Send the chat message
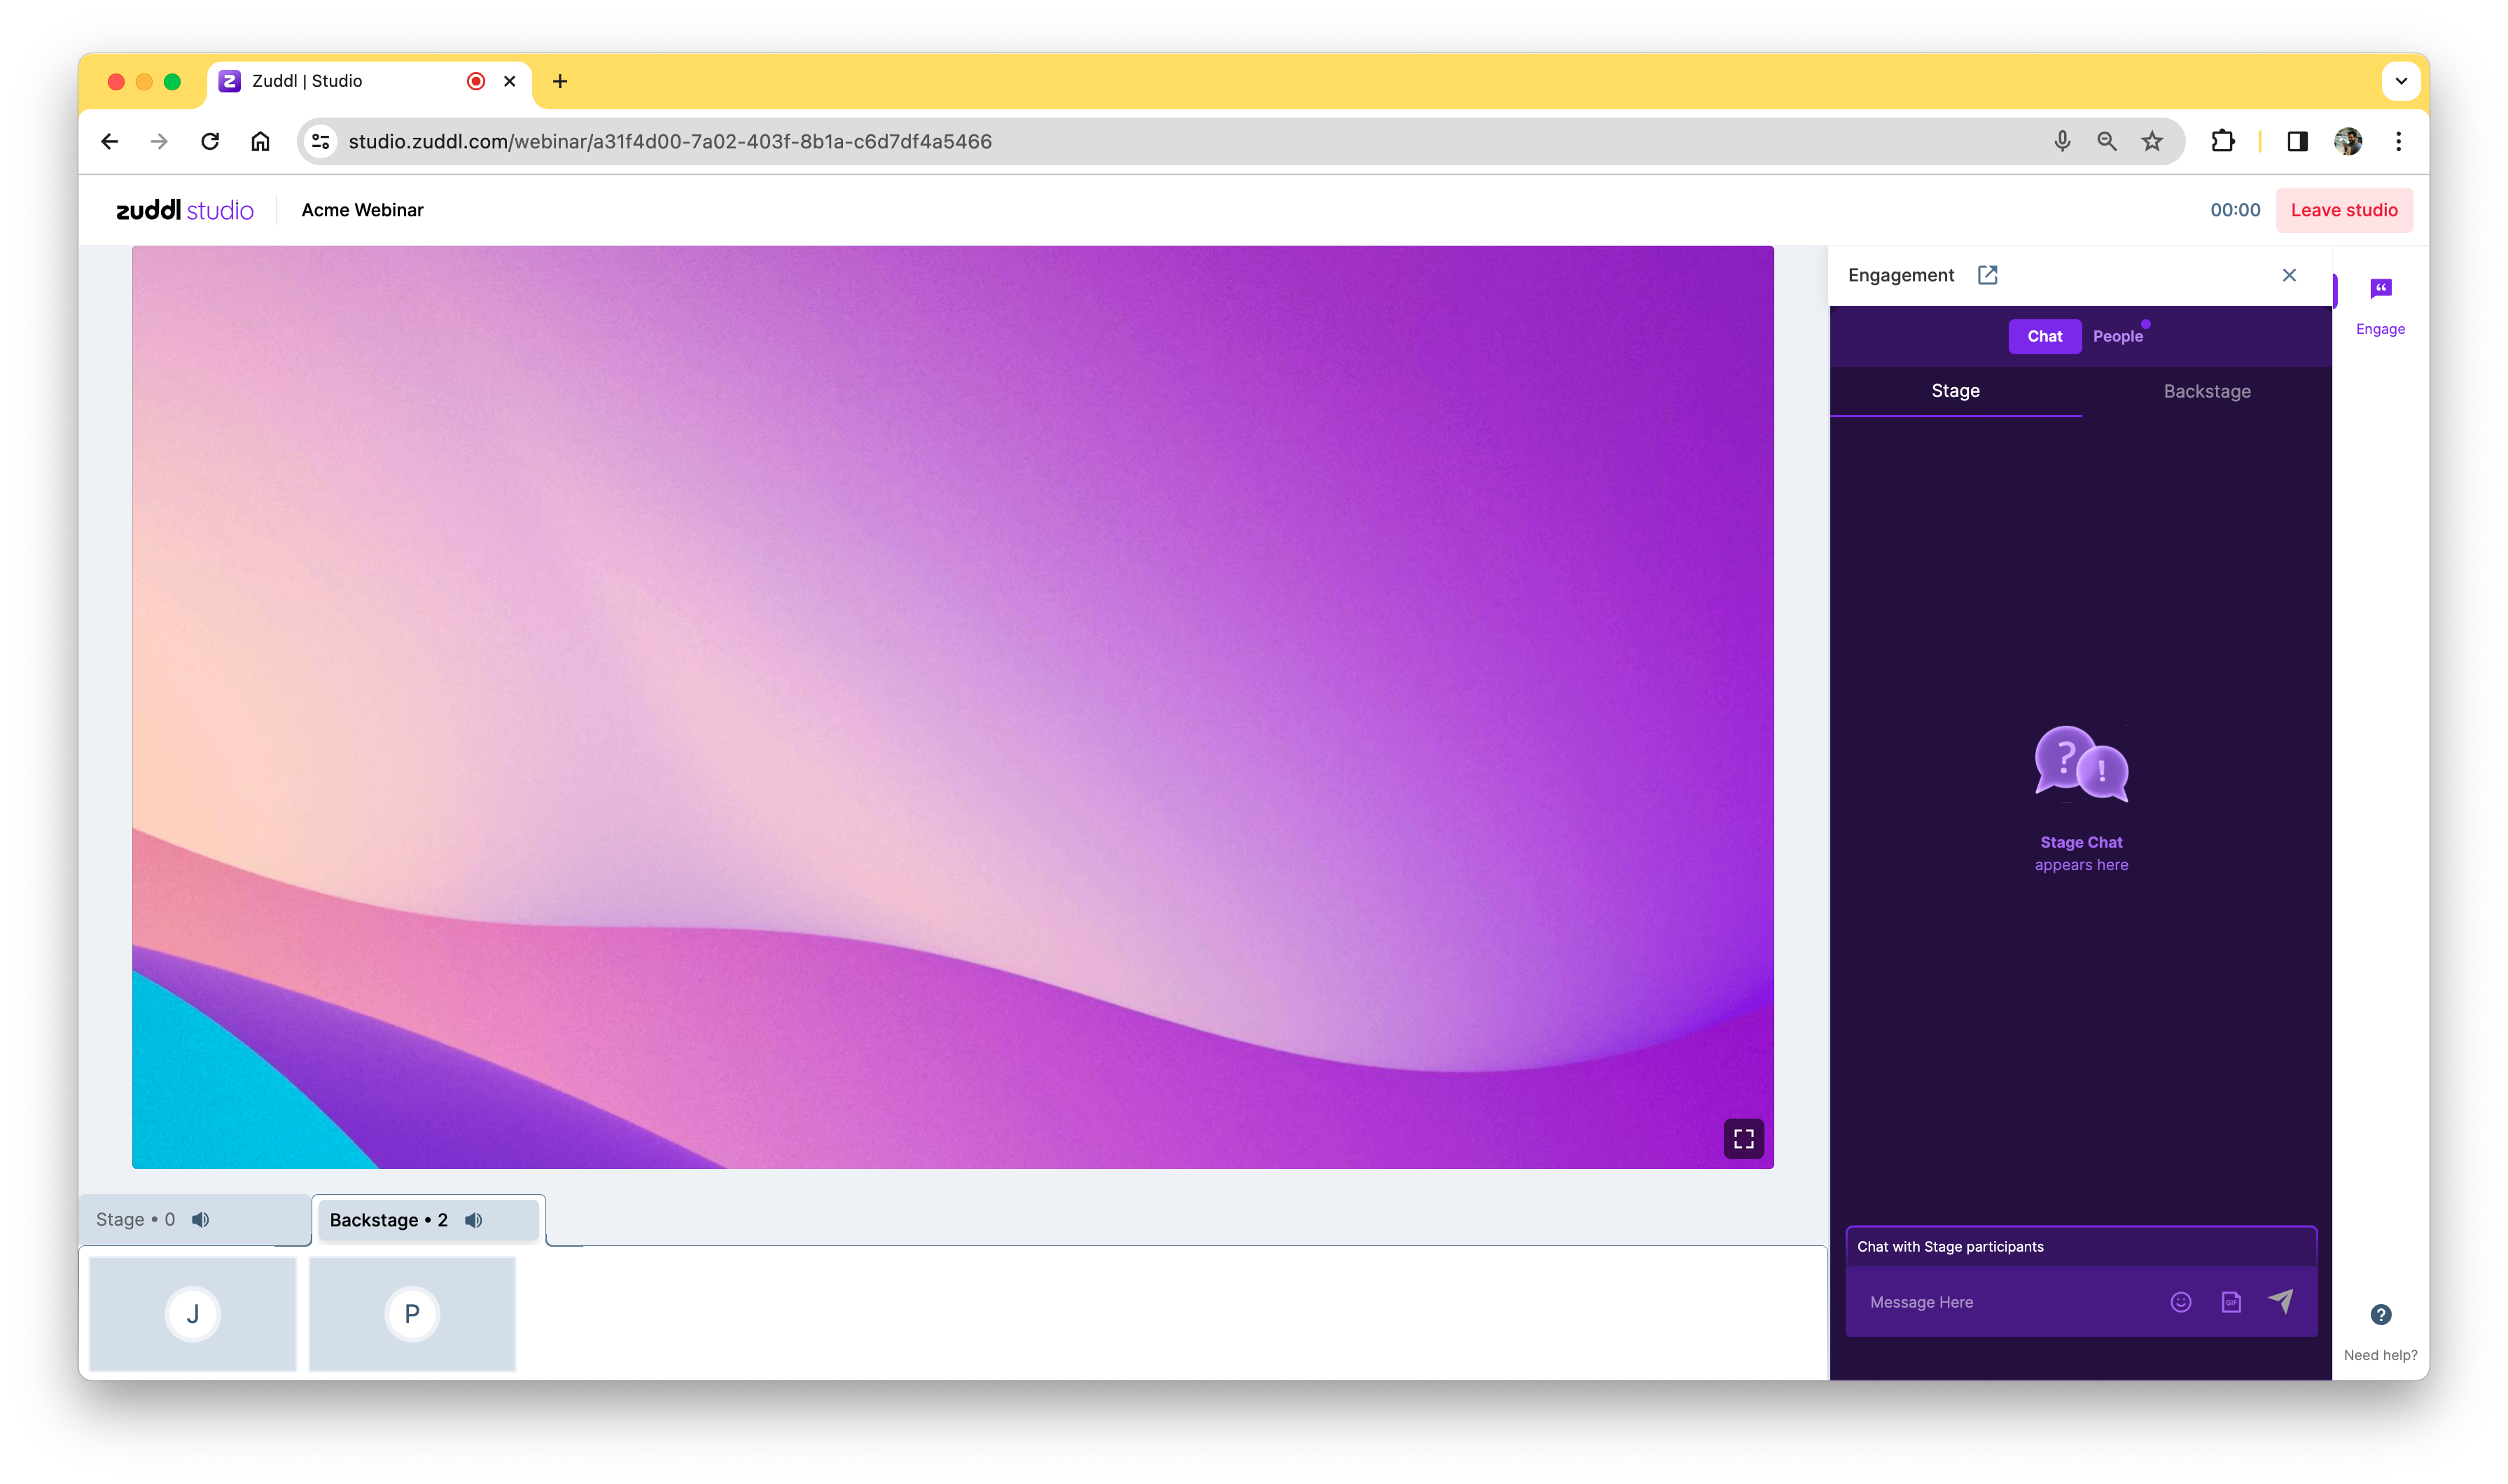Image resolution: width=2508 pixels, height=1484 pixels. (2281, 1300)
